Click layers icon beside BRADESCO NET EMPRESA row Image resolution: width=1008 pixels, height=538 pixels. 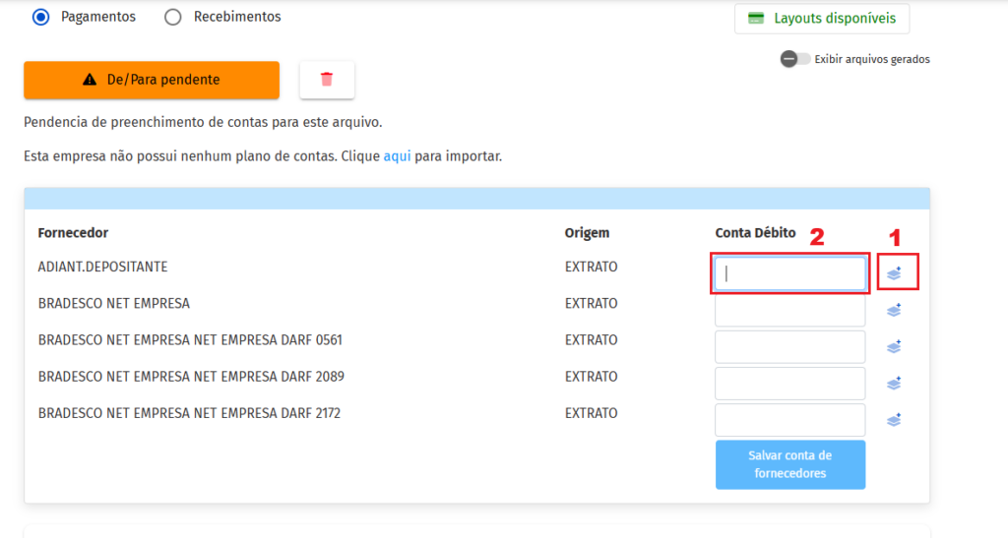[x=894, y=310]
